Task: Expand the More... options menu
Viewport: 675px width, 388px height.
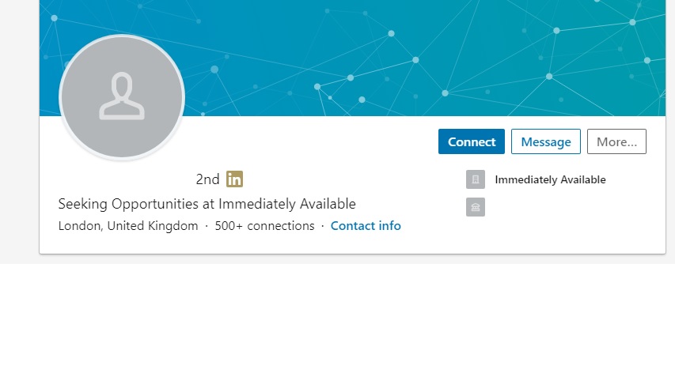Action: tap(616, 141)
